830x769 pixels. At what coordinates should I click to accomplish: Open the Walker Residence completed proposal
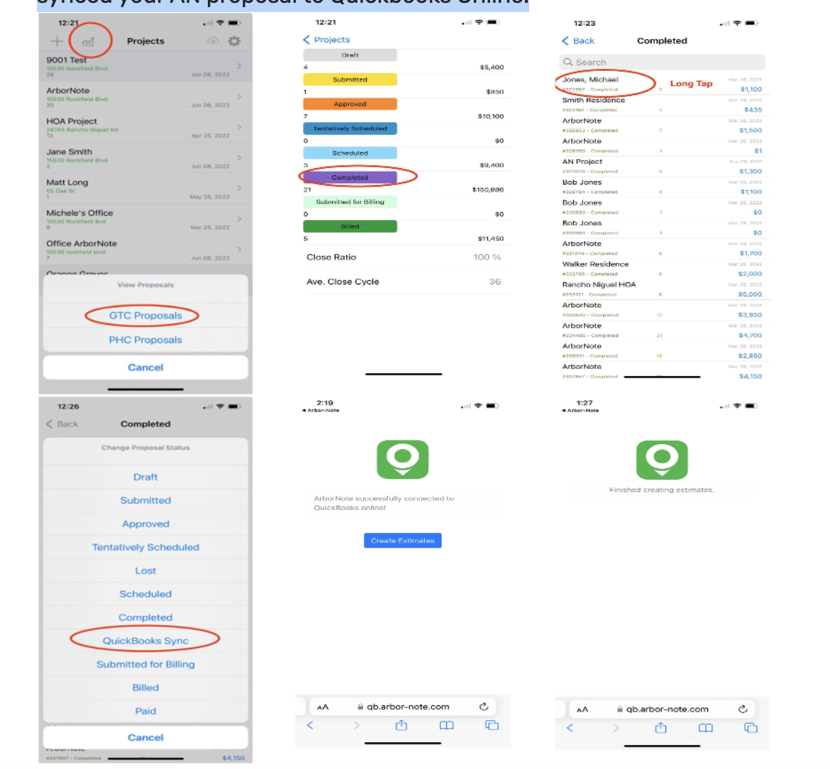[x=662, y=269]
